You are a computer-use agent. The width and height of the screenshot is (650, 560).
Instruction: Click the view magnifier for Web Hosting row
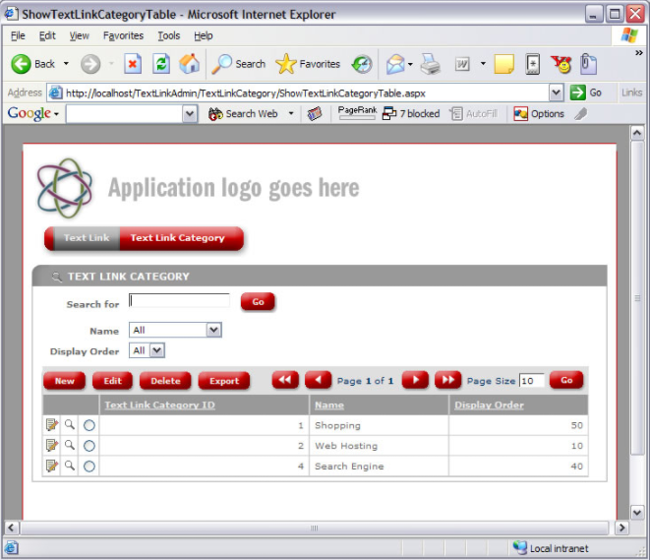pyautogui.click(x=70, y=445)
